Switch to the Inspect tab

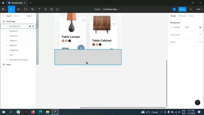191,16
